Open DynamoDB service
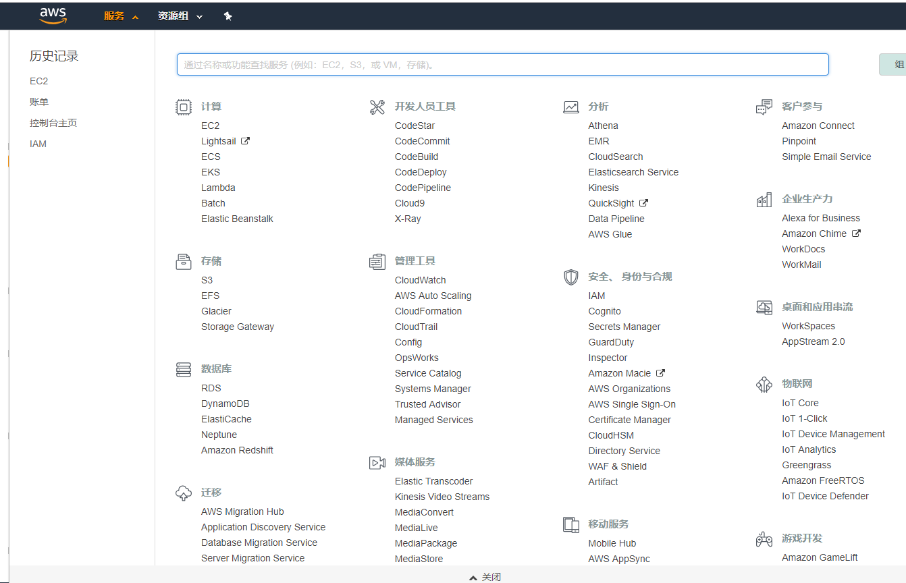The width and height of the screenshot is (906, 583). [x=225, y=404]
